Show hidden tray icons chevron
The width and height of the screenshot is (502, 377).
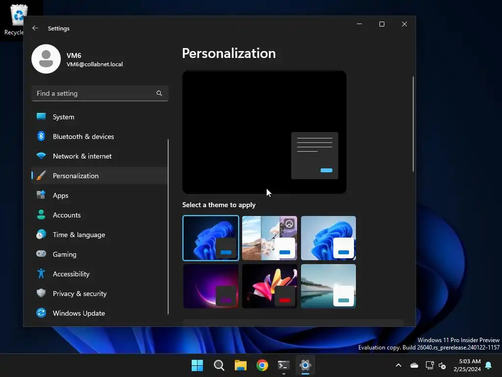click(x=399, y=365)
